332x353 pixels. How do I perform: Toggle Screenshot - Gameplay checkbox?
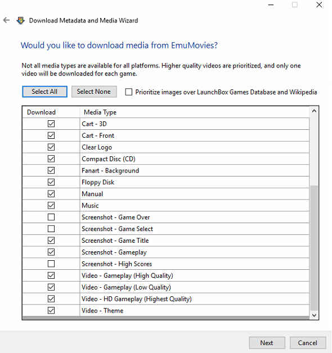tap(51, 252)
